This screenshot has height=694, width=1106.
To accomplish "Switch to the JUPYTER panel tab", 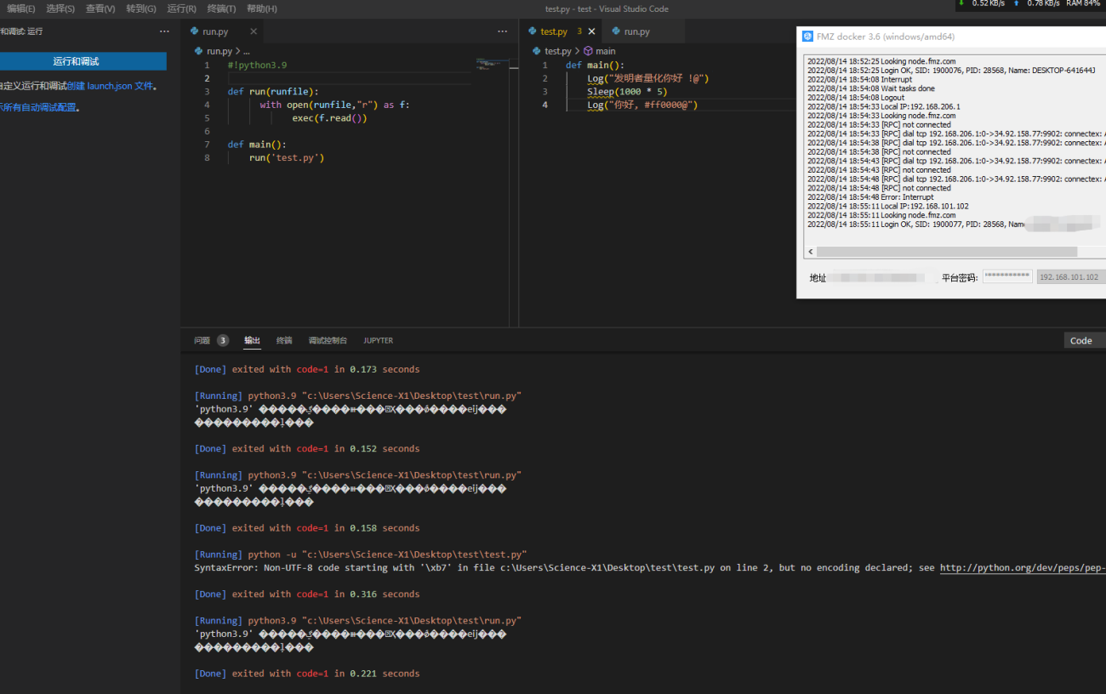I will tap(378, 340).
